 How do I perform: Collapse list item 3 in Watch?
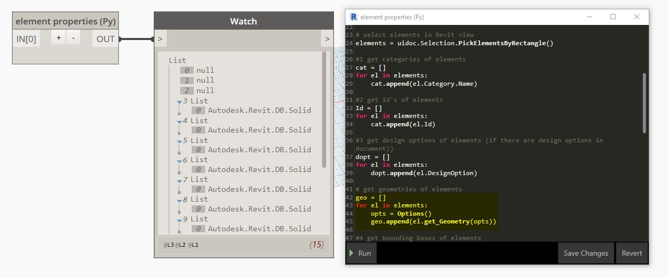tap(179, 101)
